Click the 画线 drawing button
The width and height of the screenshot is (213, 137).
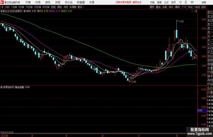pos(177,7)
